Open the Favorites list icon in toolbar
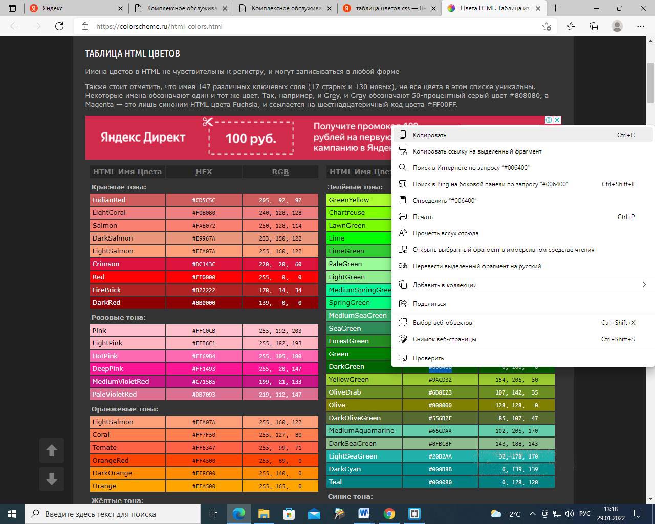The image size is (655, 524). pos(571,26)
